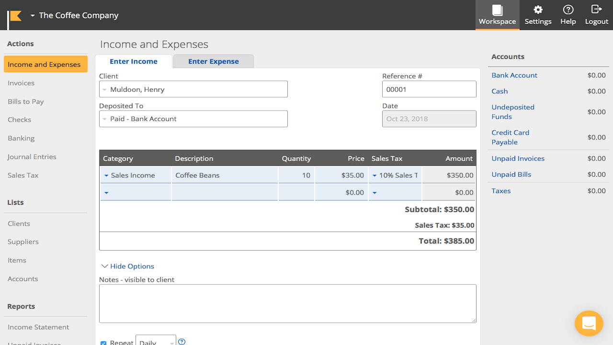Open the Workspace book icon

[x=497, y=10]
